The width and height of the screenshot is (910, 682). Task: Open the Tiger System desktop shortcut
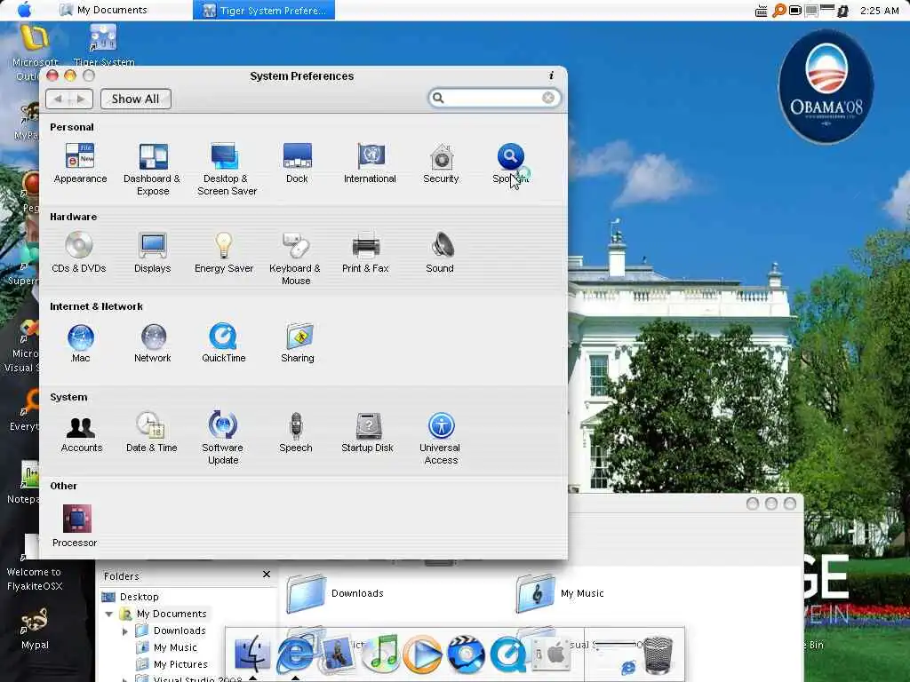104,46
